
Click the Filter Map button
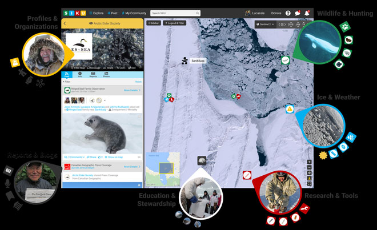tap(78, 68)
